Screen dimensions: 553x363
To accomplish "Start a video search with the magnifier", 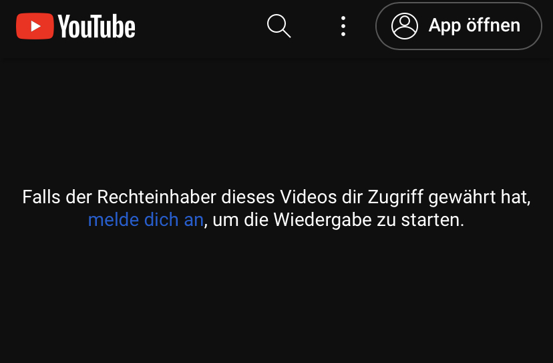I will [279, 26].
